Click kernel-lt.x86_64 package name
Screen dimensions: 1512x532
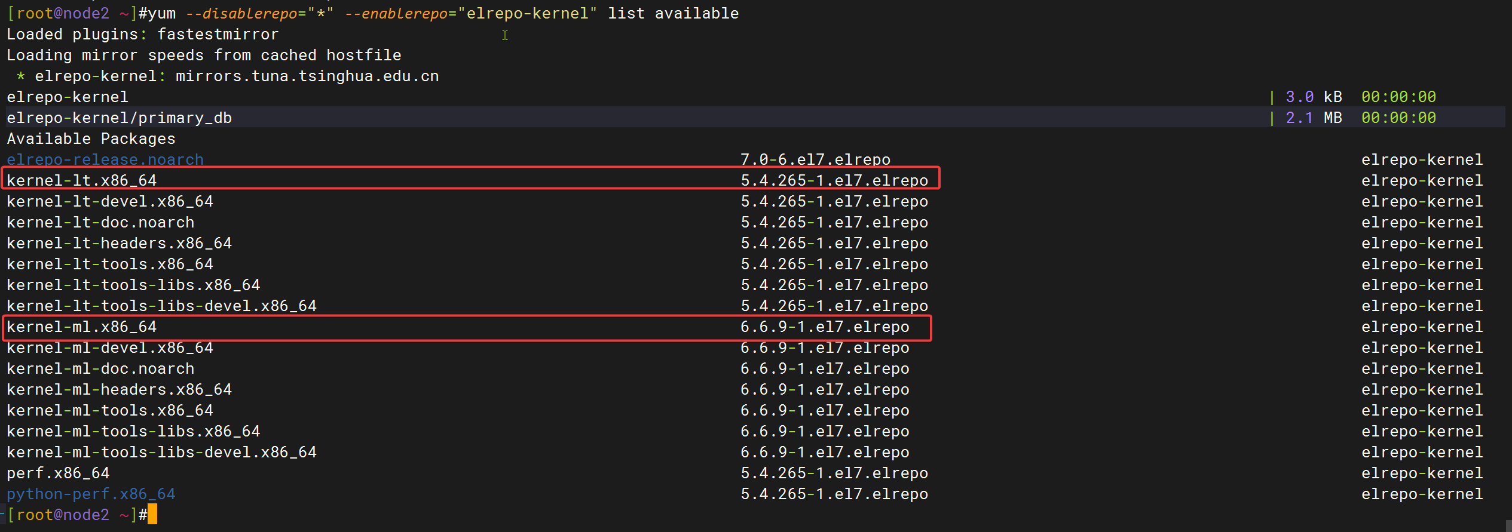coord(81,180)
